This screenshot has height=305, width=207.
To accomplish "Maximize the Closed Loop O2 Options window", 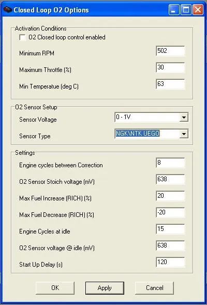I will [186, 10].
